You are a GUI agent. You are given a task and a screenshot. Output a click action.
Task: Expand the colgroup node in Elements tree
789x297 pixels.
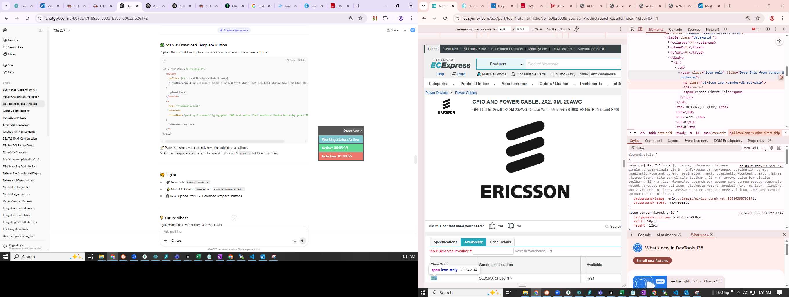point(669,42)
